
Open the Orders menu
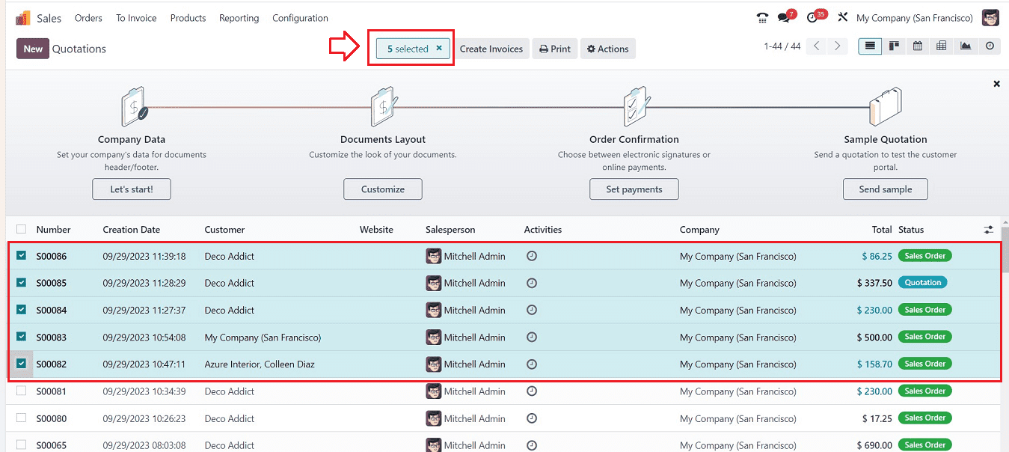point(88,18)
